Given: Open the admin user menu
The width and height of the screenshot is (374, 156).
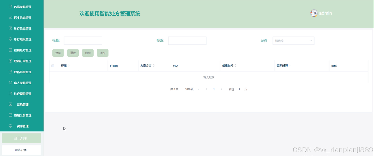Looking at the screenshot, I should pyautogui.click(x=321, y=13).
